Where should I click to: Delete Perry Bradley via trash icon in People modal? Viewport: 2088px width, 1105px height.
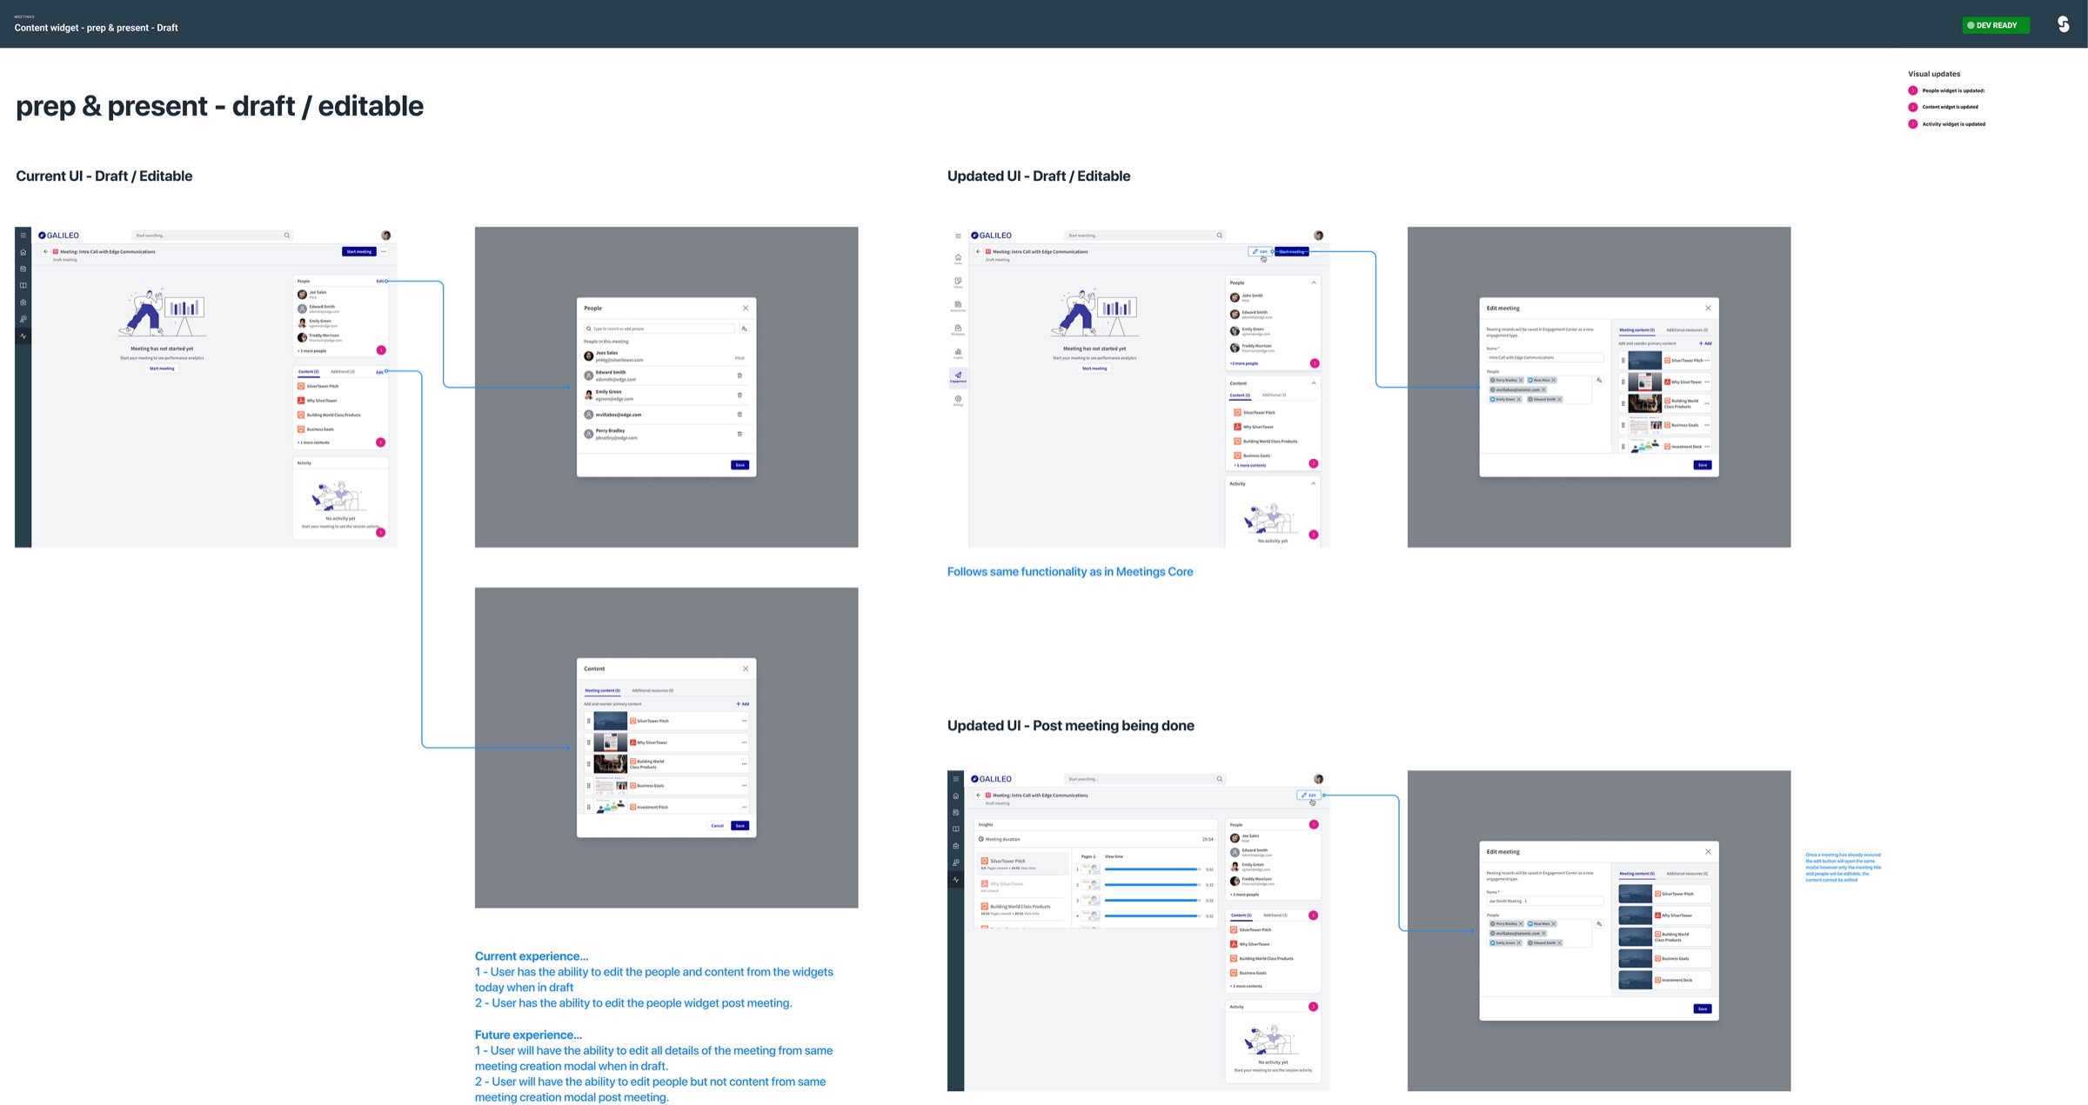(x=739, y=434)
